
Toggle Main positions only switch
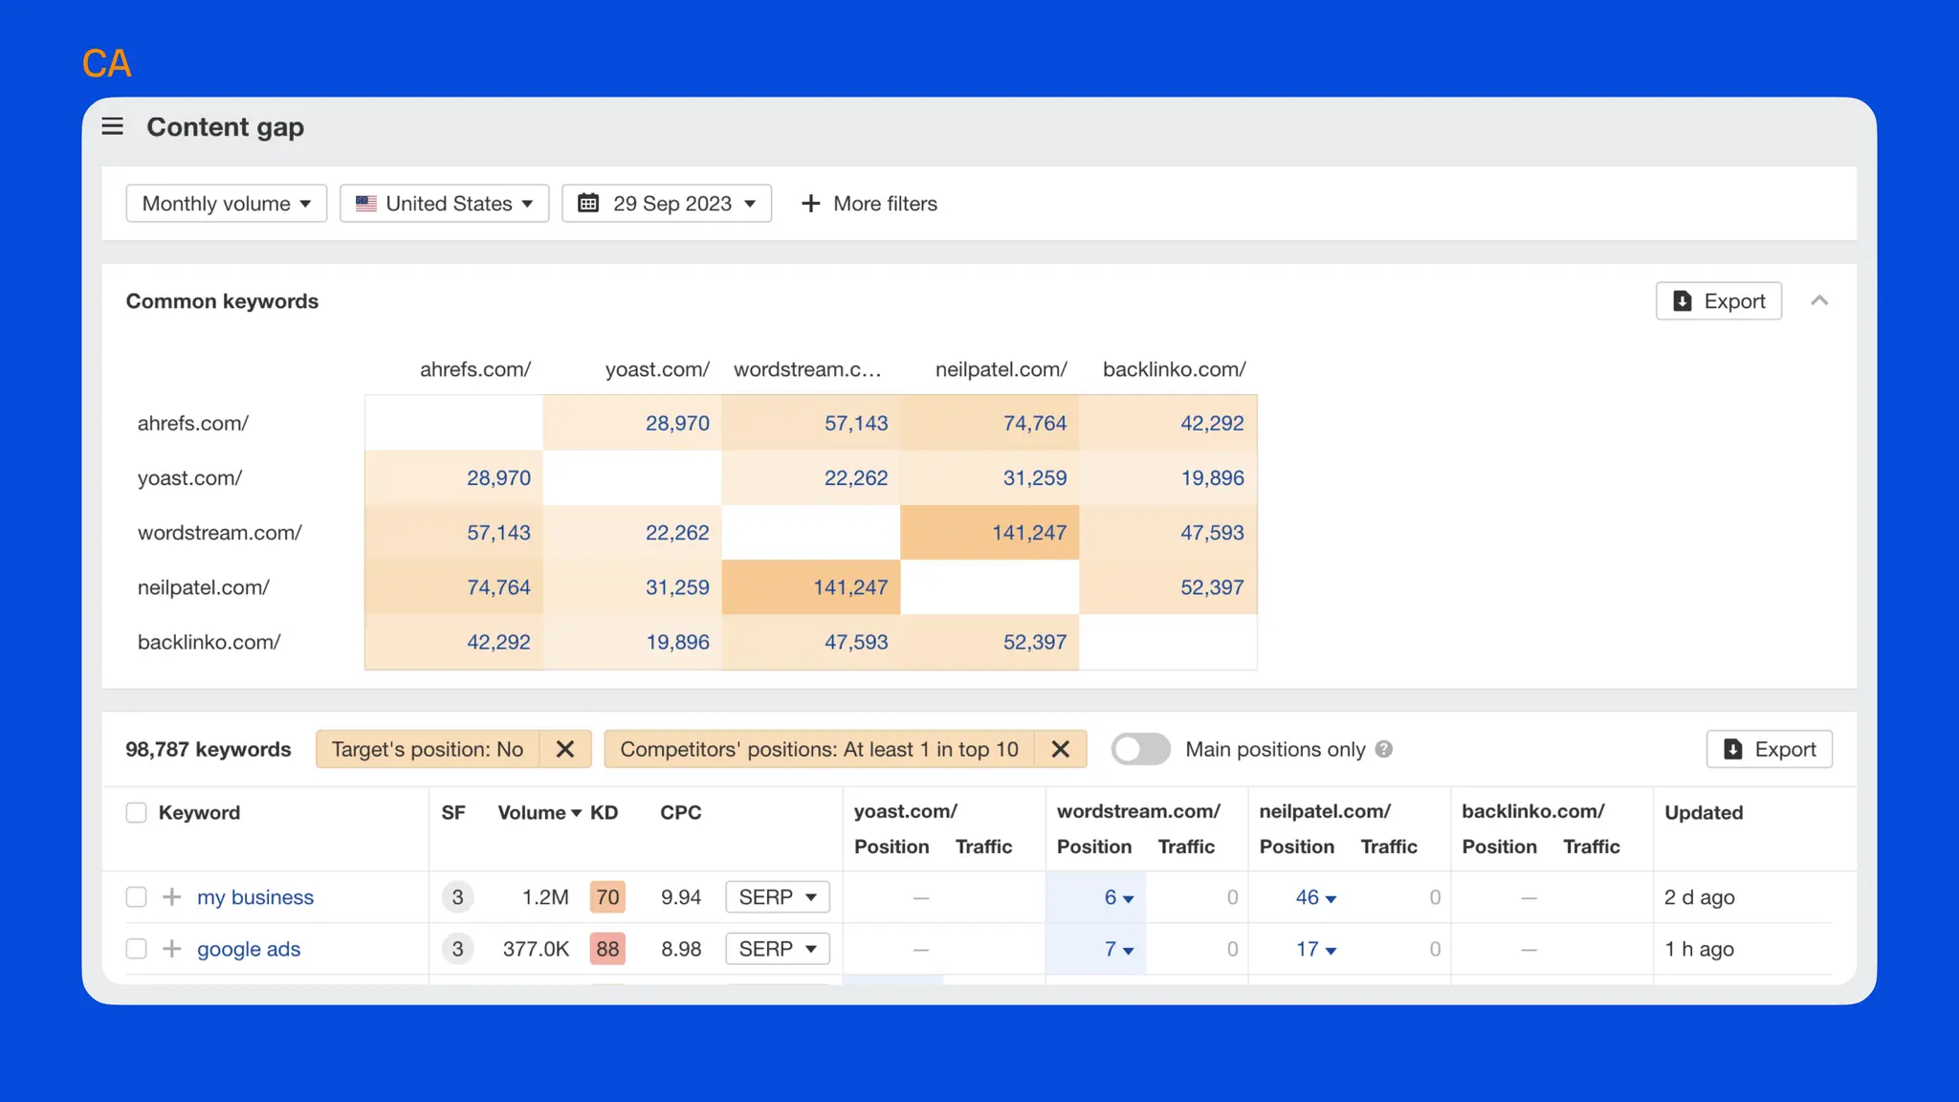click(1141, 749)
